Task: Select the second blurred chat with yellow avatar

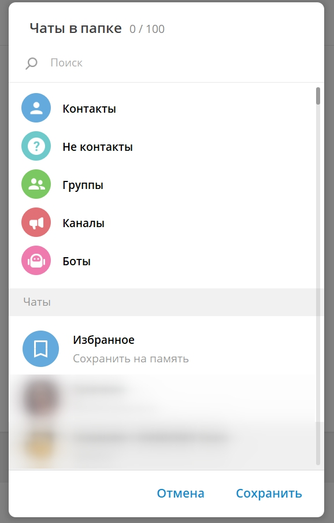Action: click(162, 446)
